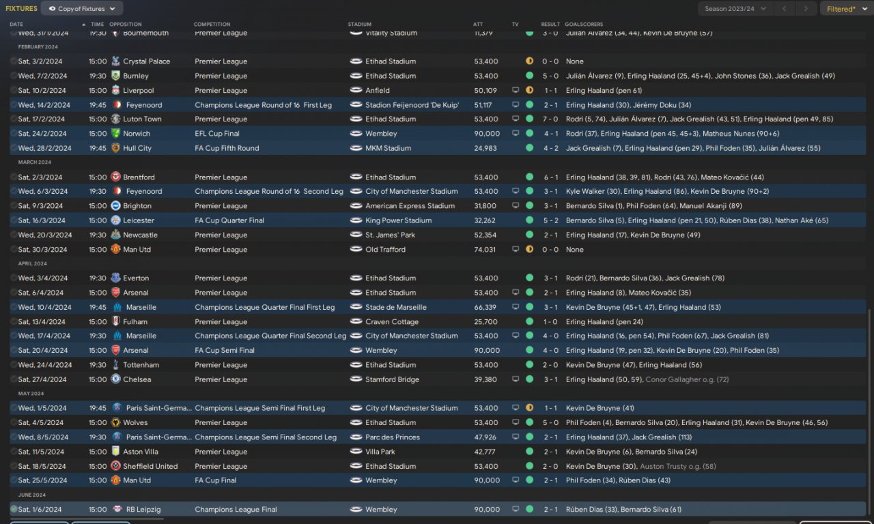Click the green win indicator for Luton Town match
874x524 pixels.
coord(529,119)
